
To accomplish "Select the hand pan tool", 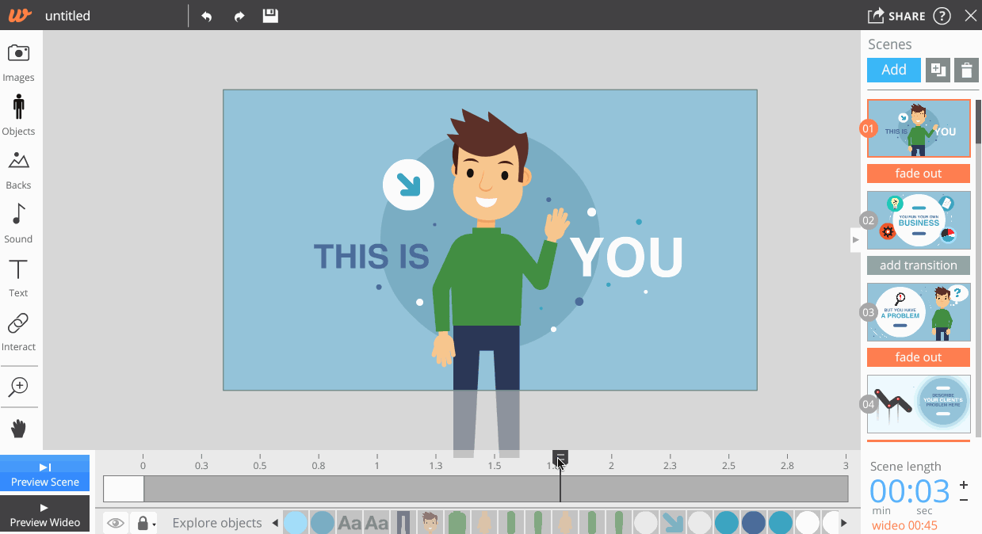I will [x=18, y=429].
